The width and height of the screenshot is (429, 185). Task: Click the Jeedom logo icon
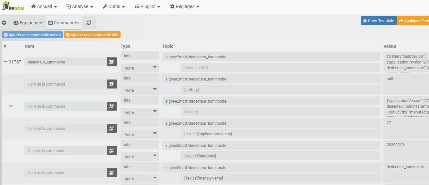tap(13, 6)
